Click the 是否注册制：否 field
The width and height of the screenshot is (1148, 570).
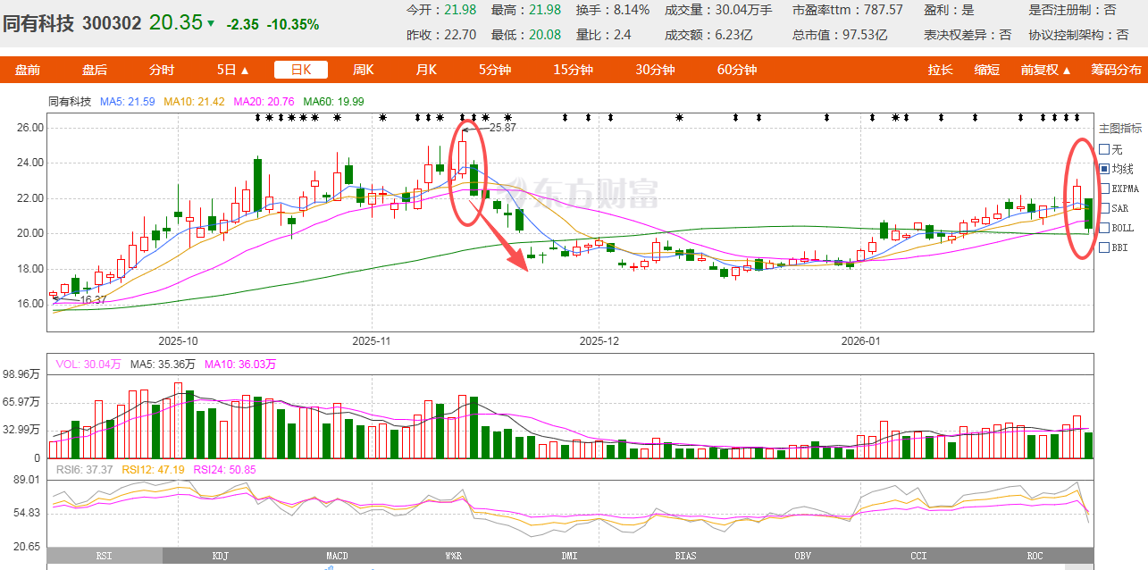coord(1072,10)
